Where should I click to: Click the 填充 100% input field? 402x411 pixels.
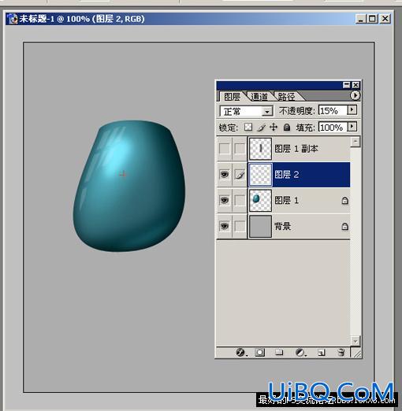pyautogui.click(x=333, y=128)
